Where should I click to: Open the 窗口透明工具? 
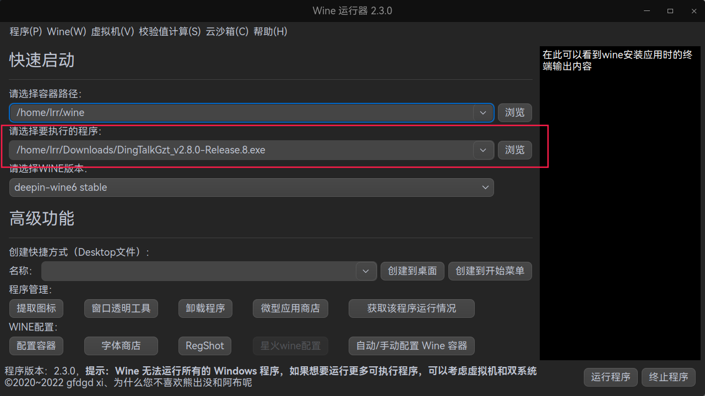pyautogui.click(x=121, y=309)
